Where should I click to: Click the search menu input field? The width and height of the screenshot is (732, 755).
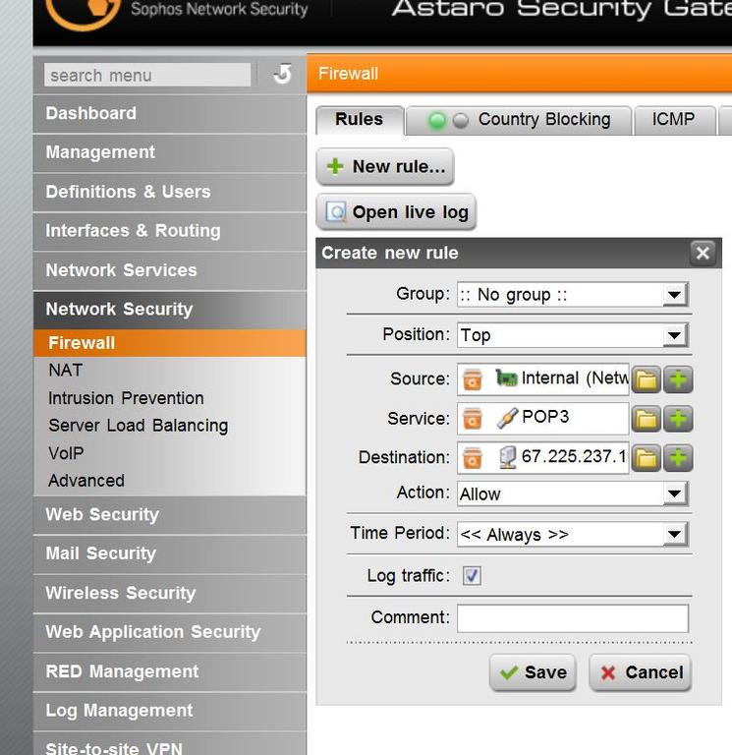pyautogui.click(x=147, y=75)
